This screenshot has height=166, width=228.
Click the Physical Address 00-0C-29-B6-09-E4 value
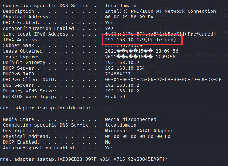point(129,17)
